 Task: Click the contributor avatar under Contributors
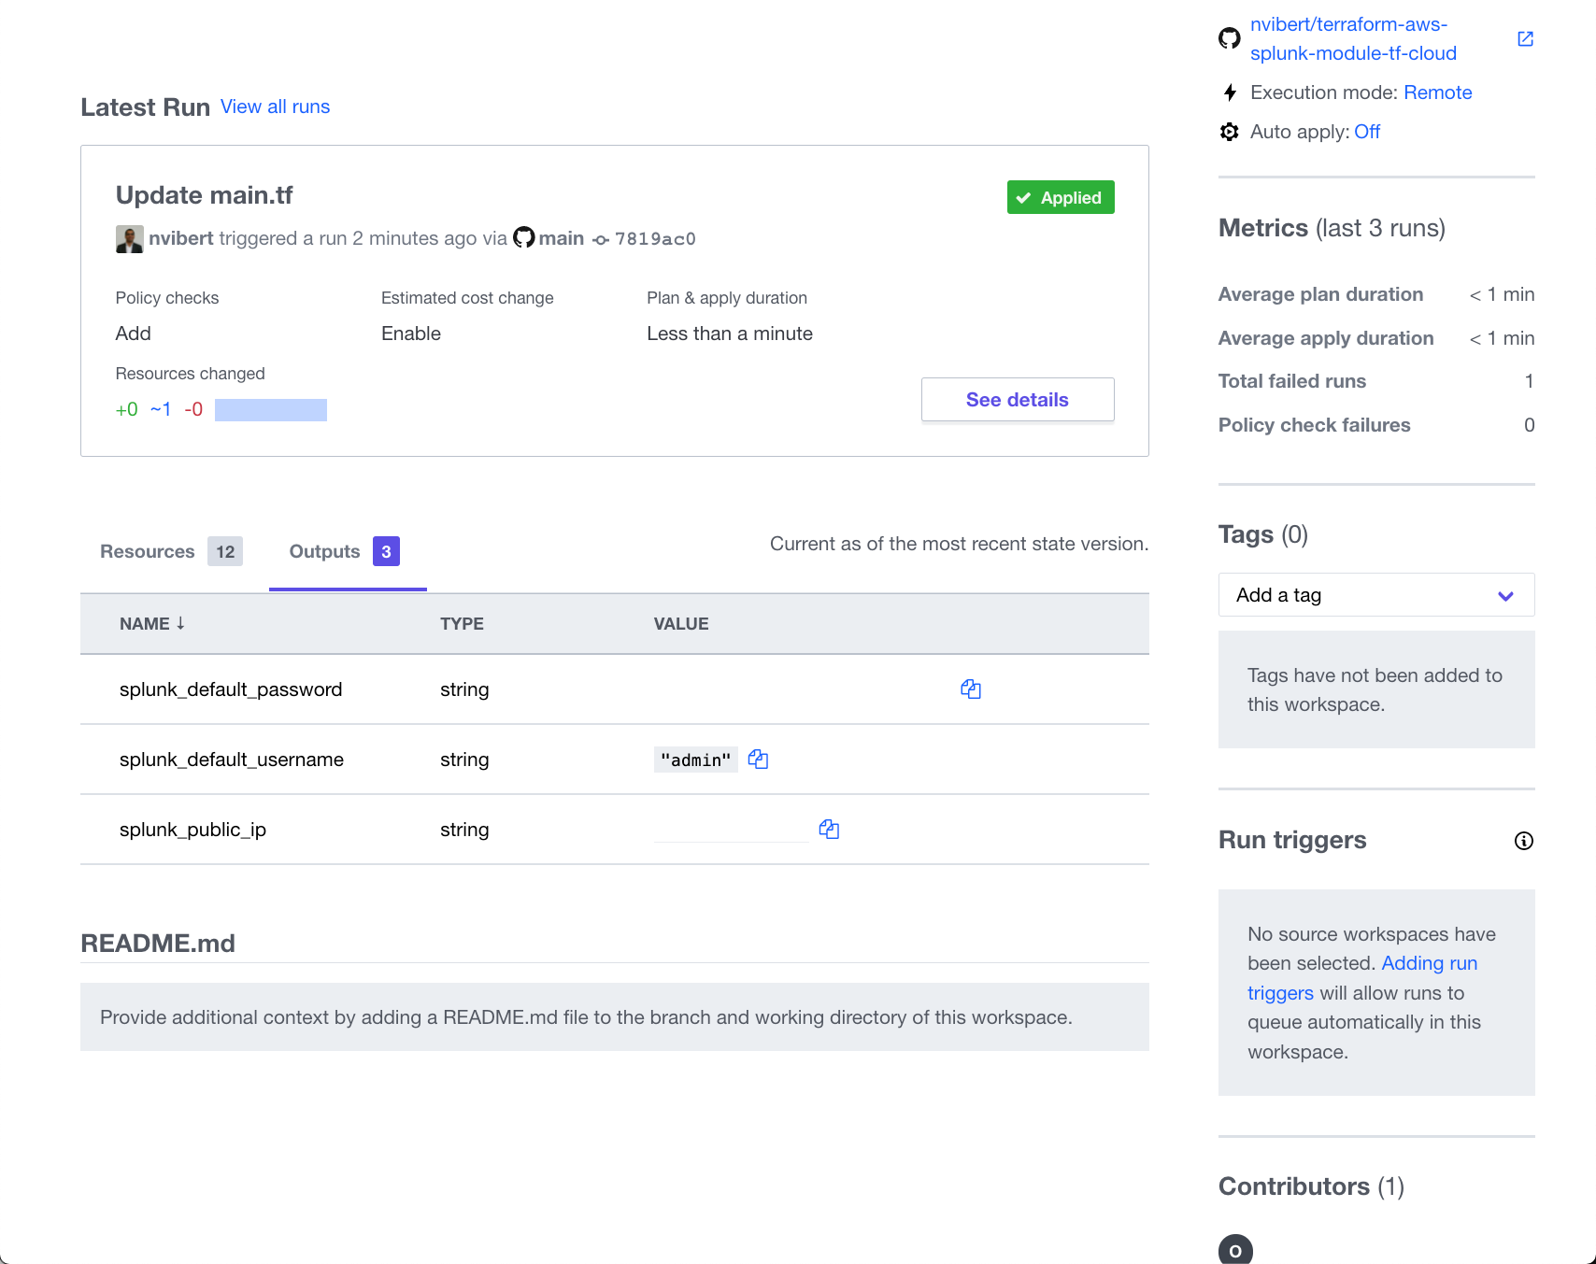1235,1250
